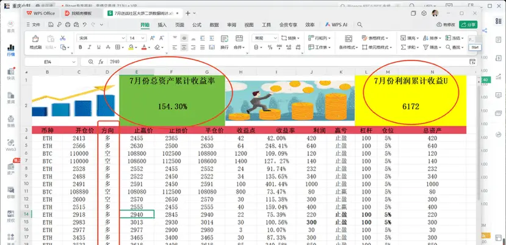Click the Name Box showing E14
Viewport: 506px width, 245px height.
[51, 62]
